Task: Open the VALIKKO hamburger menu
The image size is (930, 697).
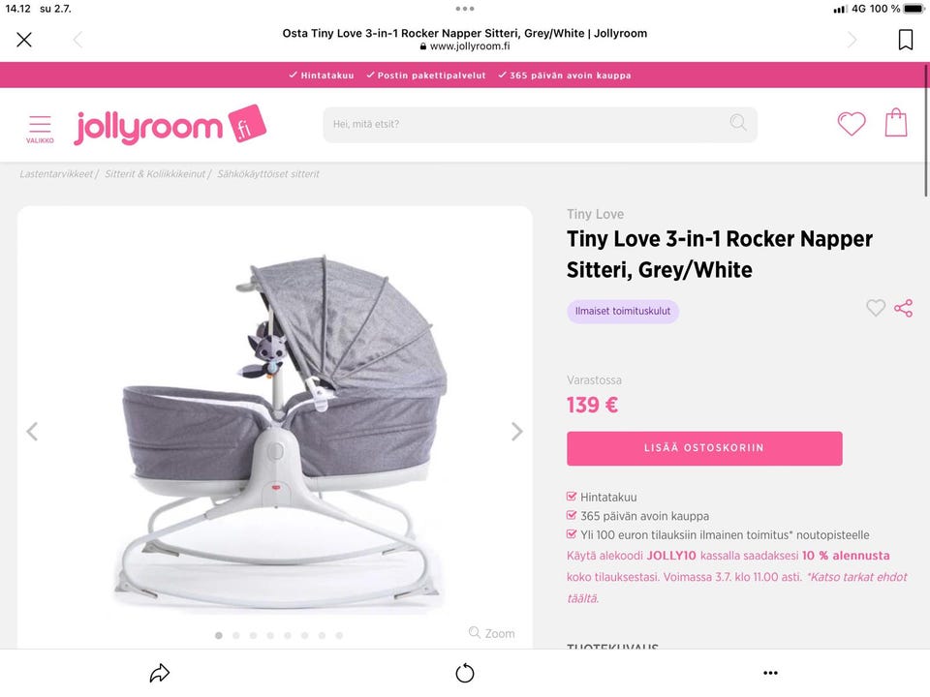Action: (x=40, y=129)
